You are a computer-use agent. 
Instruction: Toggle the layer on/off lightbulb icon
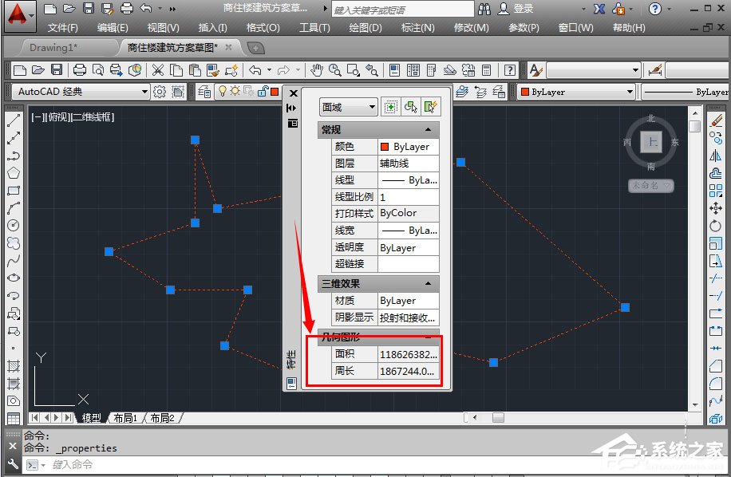point(221,92)
